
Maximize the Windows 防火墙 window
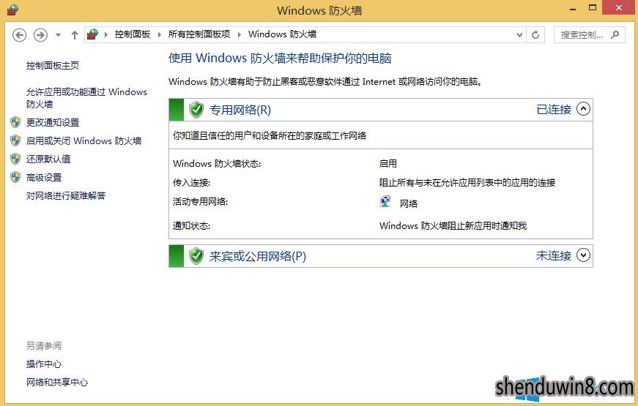click(x=593, y=7)
